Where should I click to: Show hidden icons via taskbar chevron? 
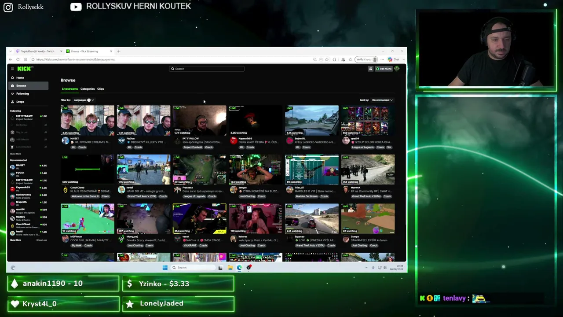366,268
